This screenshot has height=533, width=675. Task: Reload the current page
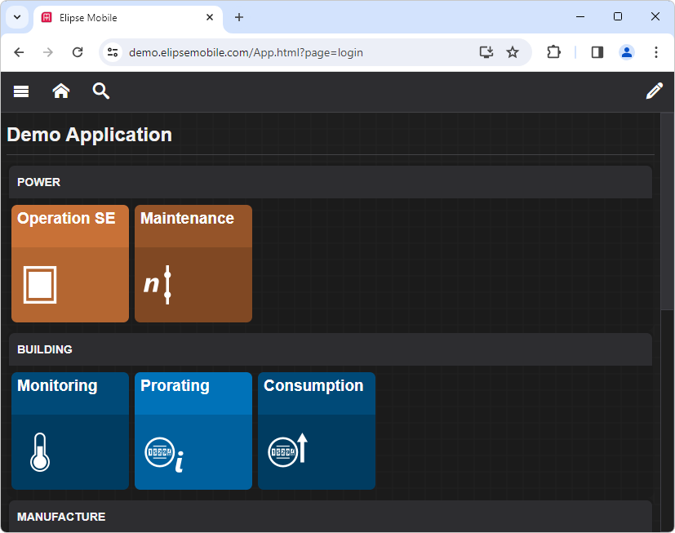coord(78,52)
